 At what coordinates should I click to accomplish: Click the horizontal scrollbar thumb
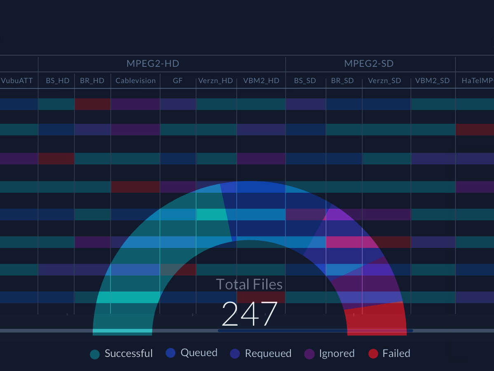[x=315, y=331]
